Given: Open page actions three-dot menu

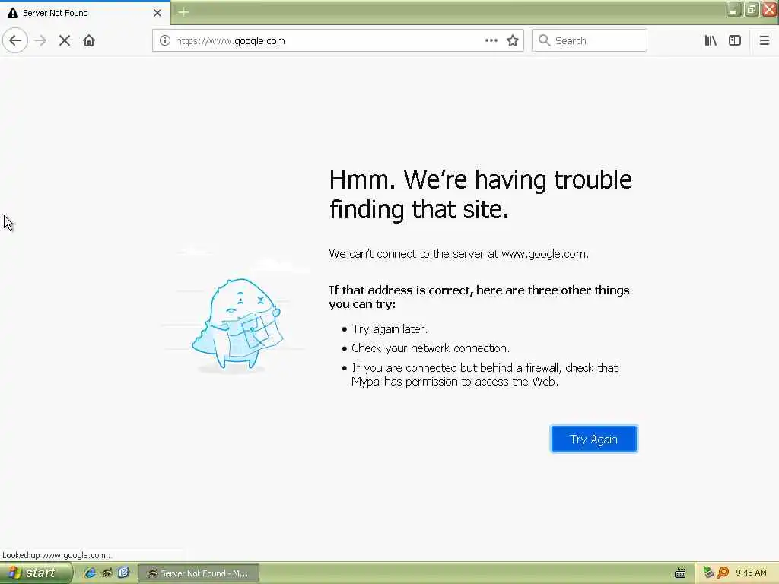Looking at the screenshot, I should pos(491,41).
